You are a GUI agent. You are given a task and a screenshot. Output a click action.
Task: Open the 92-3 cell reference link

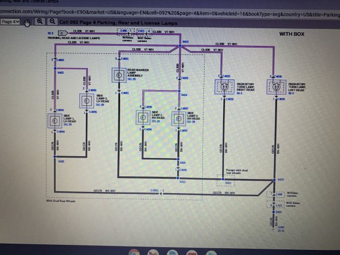[50, 33]
